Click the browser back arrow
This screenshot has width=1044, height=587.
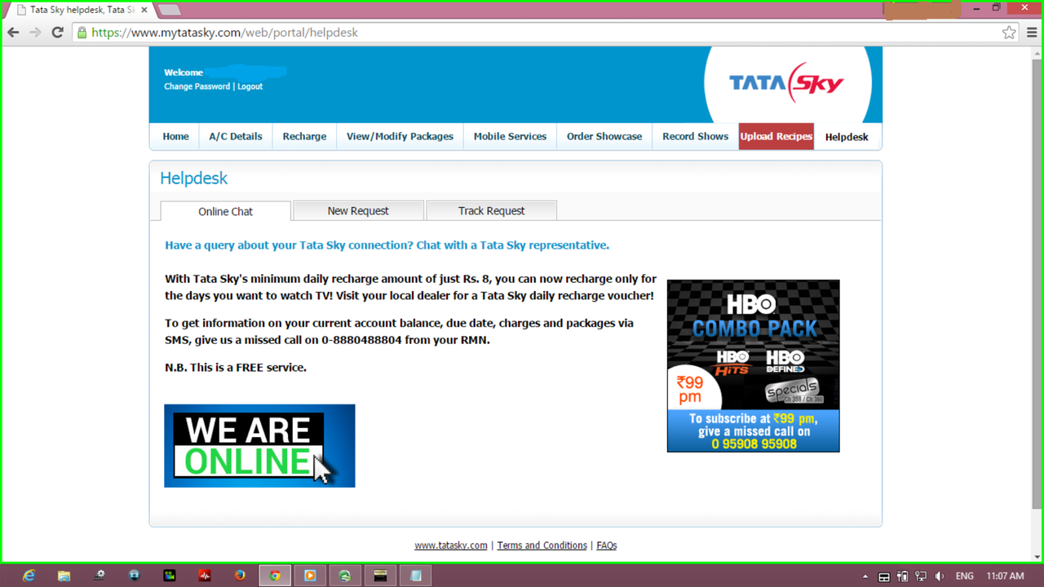(x=13, y=33)
